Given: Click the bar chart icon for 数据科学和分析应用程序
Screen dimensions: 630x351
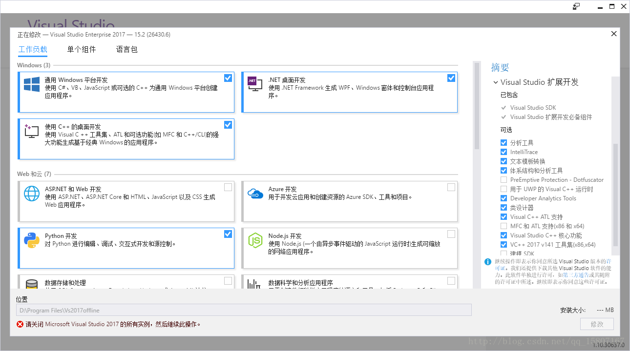Looking at the screenshot, I should click(x=254, y=284).
